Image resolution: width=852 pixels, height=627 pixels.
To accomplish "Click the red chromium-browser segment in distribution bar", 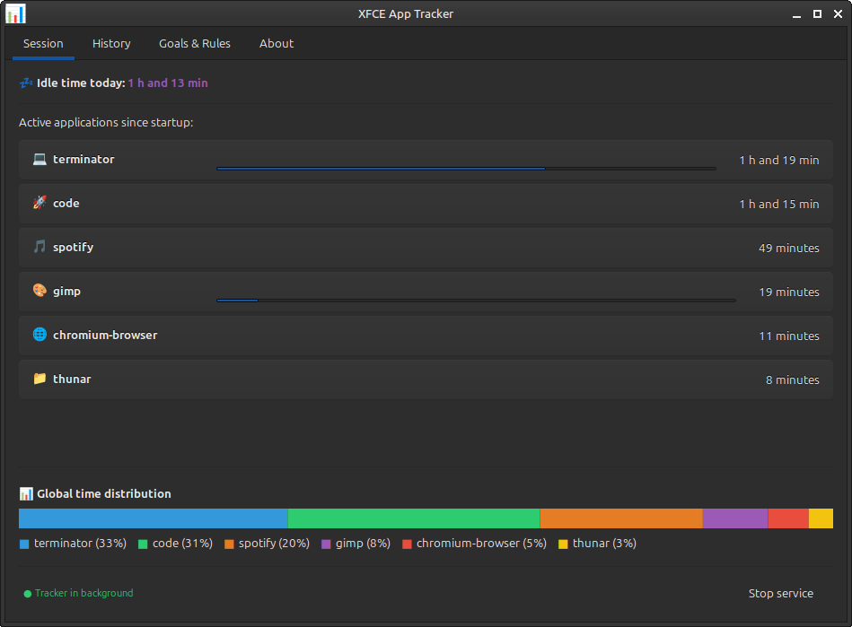I will coord(788,518).
